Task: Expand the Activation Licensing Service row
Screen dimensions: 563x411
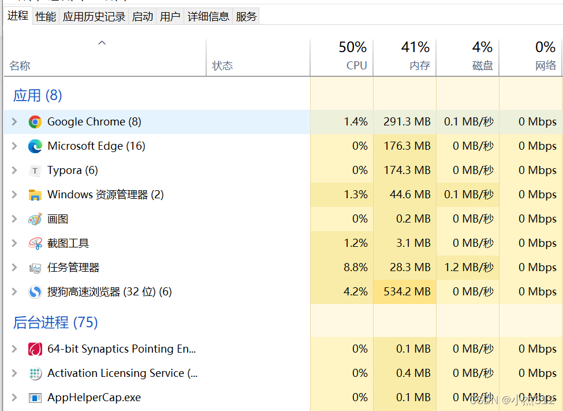Action: (x=15, y=373)
